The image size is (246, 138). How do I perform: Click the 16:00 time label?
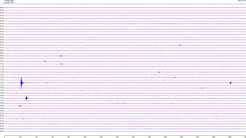tap(2, 93)
